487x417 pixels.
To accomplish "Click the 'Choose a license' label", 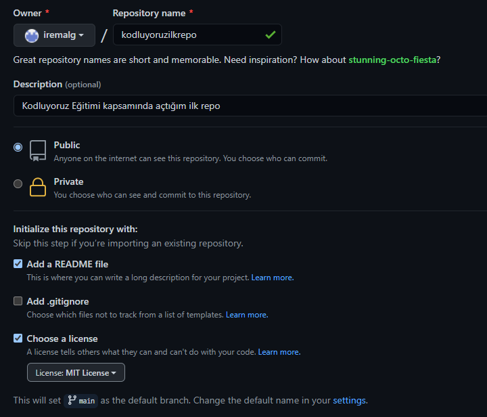I will click(62, 338).
